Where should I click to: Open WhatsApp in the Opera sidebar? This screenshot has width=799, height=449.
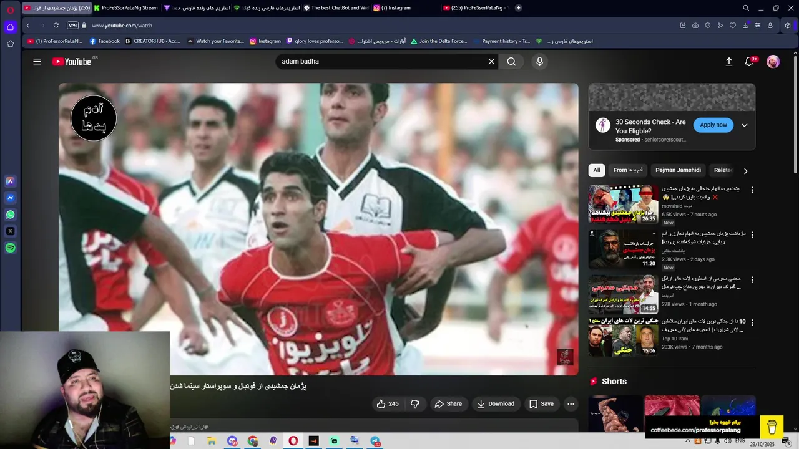point(10,215)
